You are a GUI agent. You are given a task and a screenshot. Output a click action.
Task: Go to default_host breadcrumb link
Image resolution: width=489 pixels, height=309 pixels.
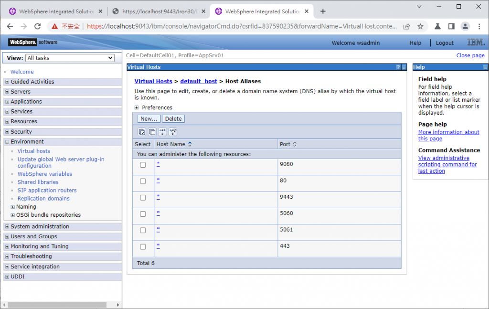point(198,81)
